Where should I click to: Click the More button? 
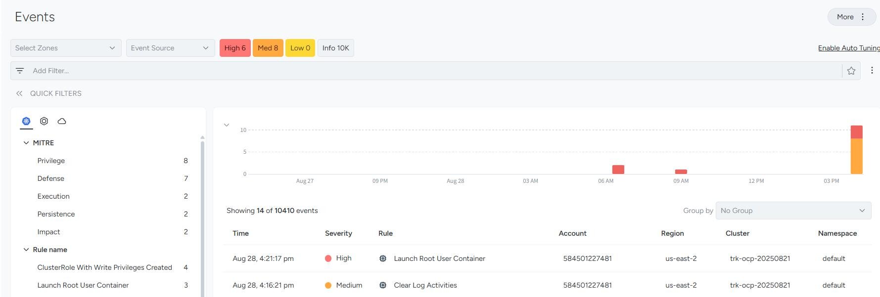tap(851, 17)
